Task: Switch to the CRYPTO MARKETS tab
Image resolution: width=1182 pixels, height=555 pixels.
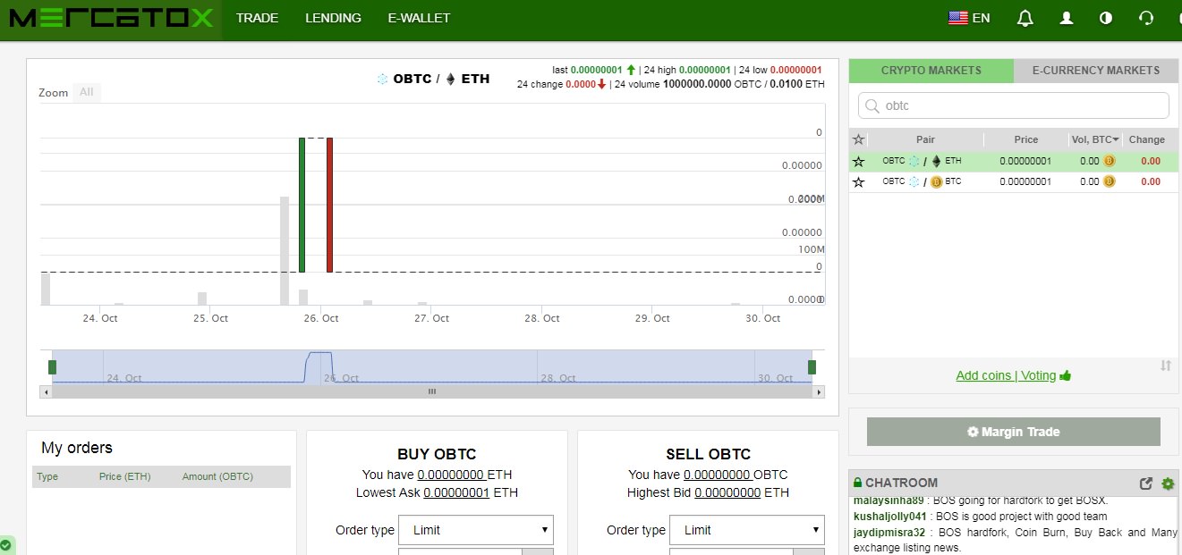Action: 931,71
